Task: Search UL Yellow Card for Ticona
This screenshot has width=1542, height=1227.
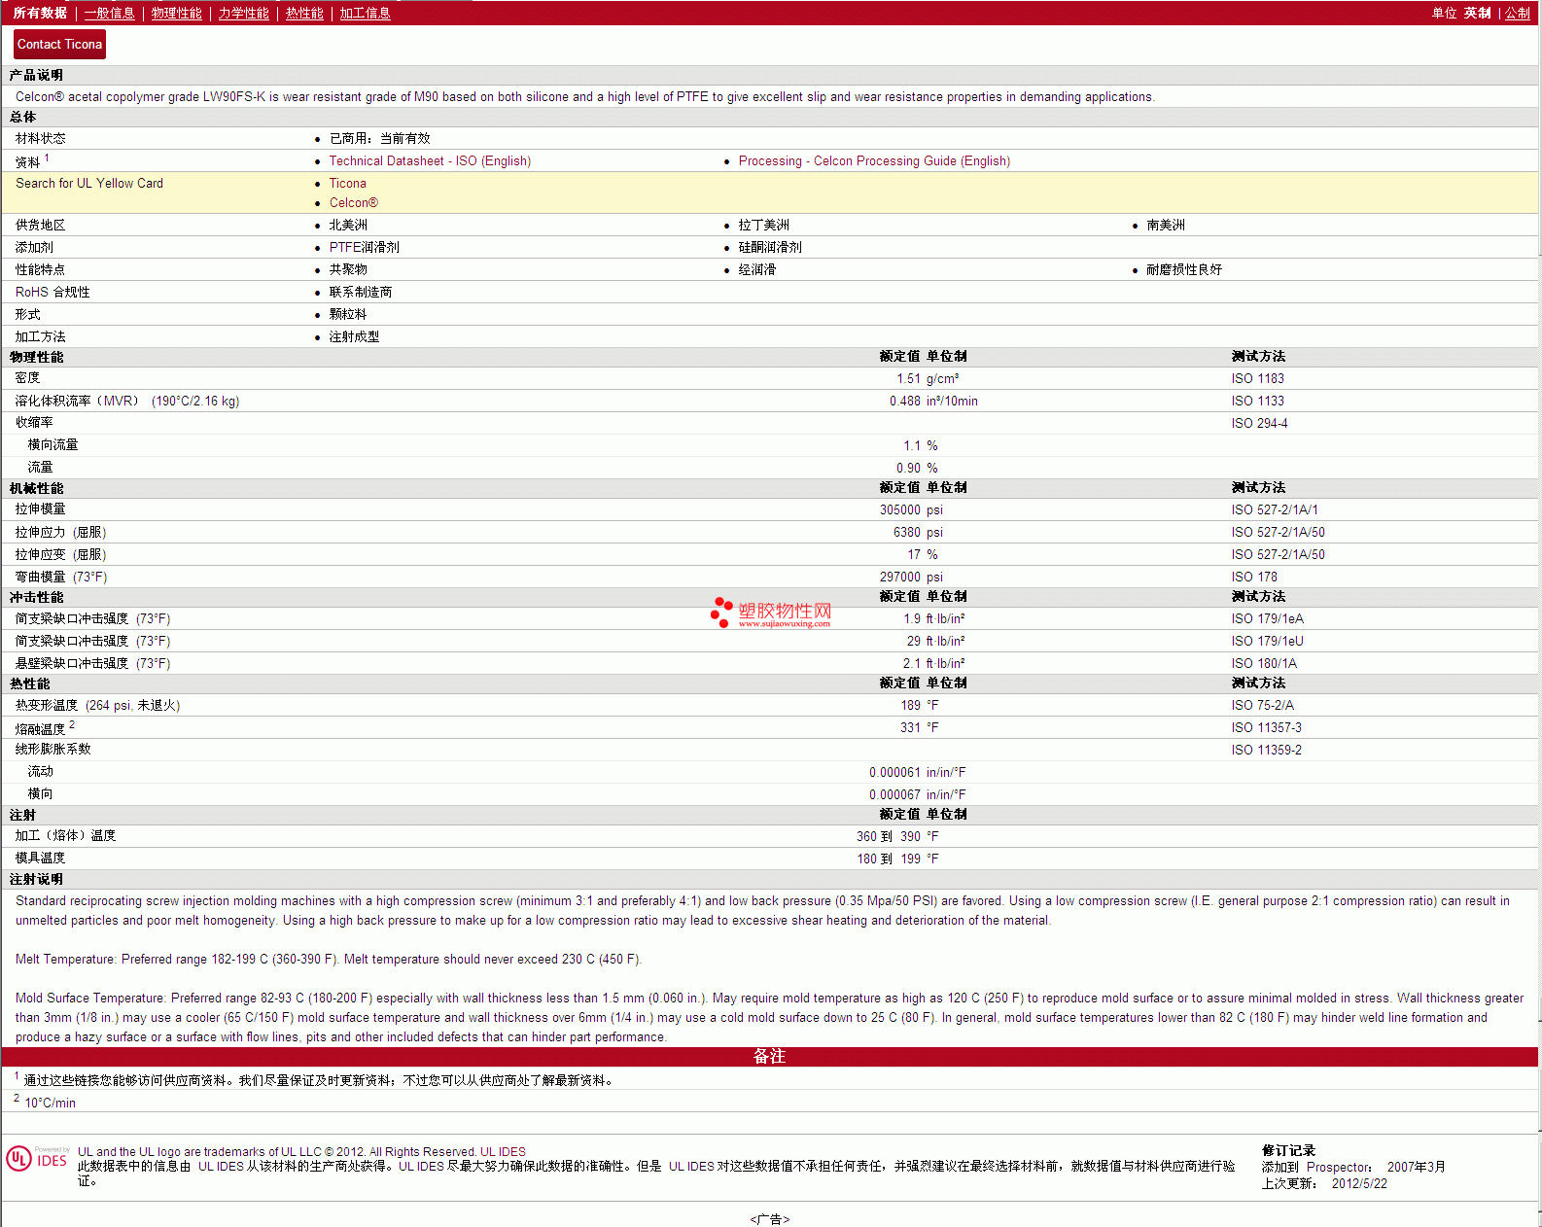Action: 348,184
